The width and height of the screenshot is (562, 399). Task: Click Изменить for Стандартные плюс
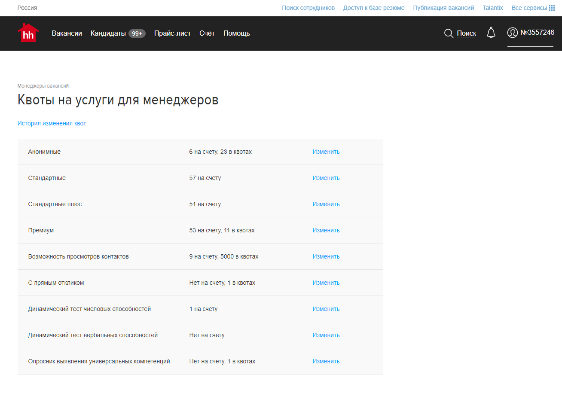326,204
